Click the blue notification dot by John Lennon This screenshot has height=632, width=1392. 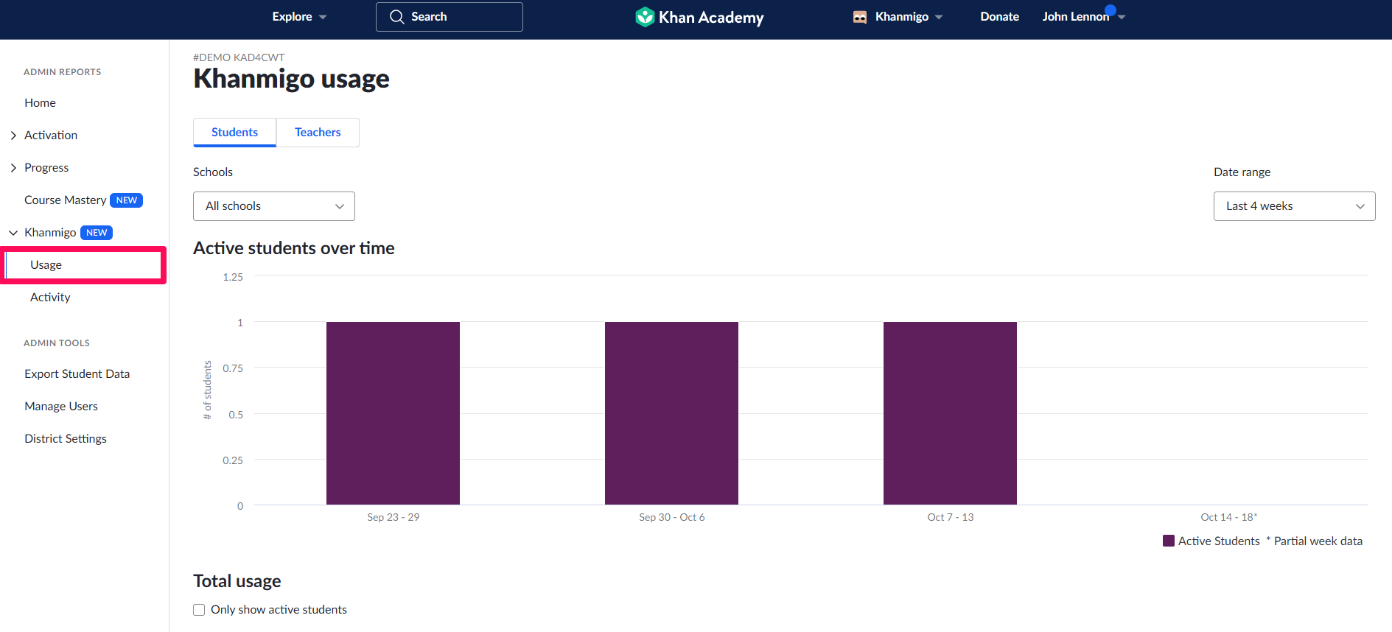[1111, 10]
